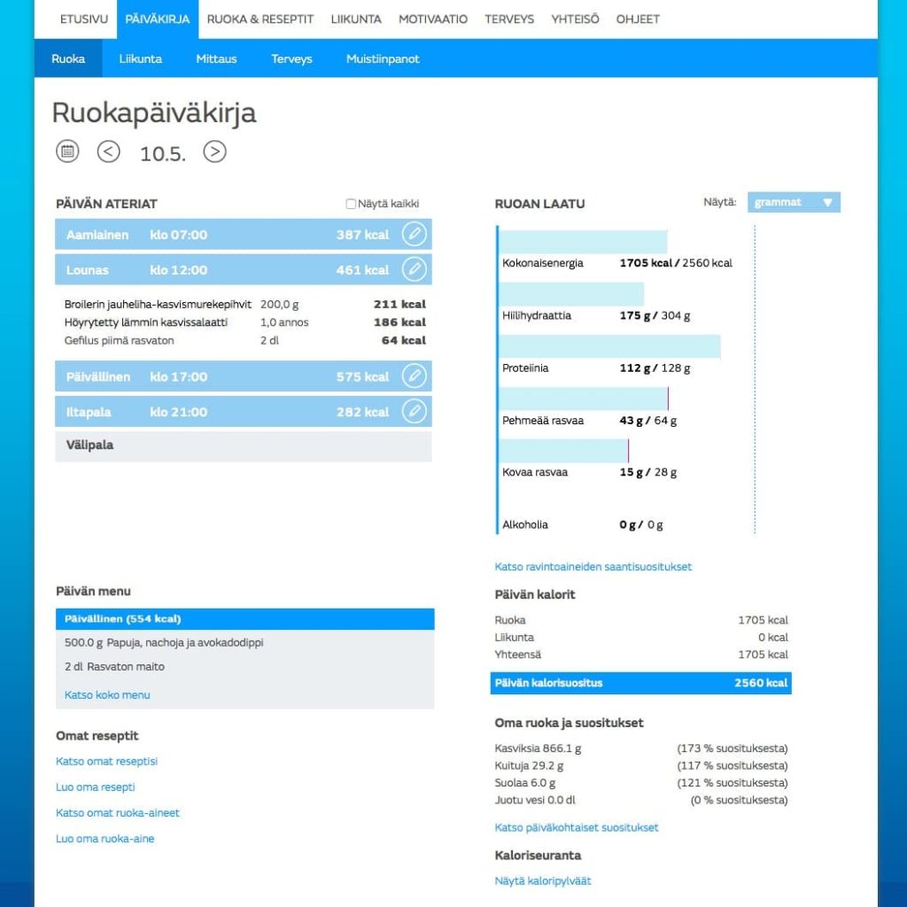Go to next day with right arrow
This screenshot has width=907, height=907.
point(214,151)
